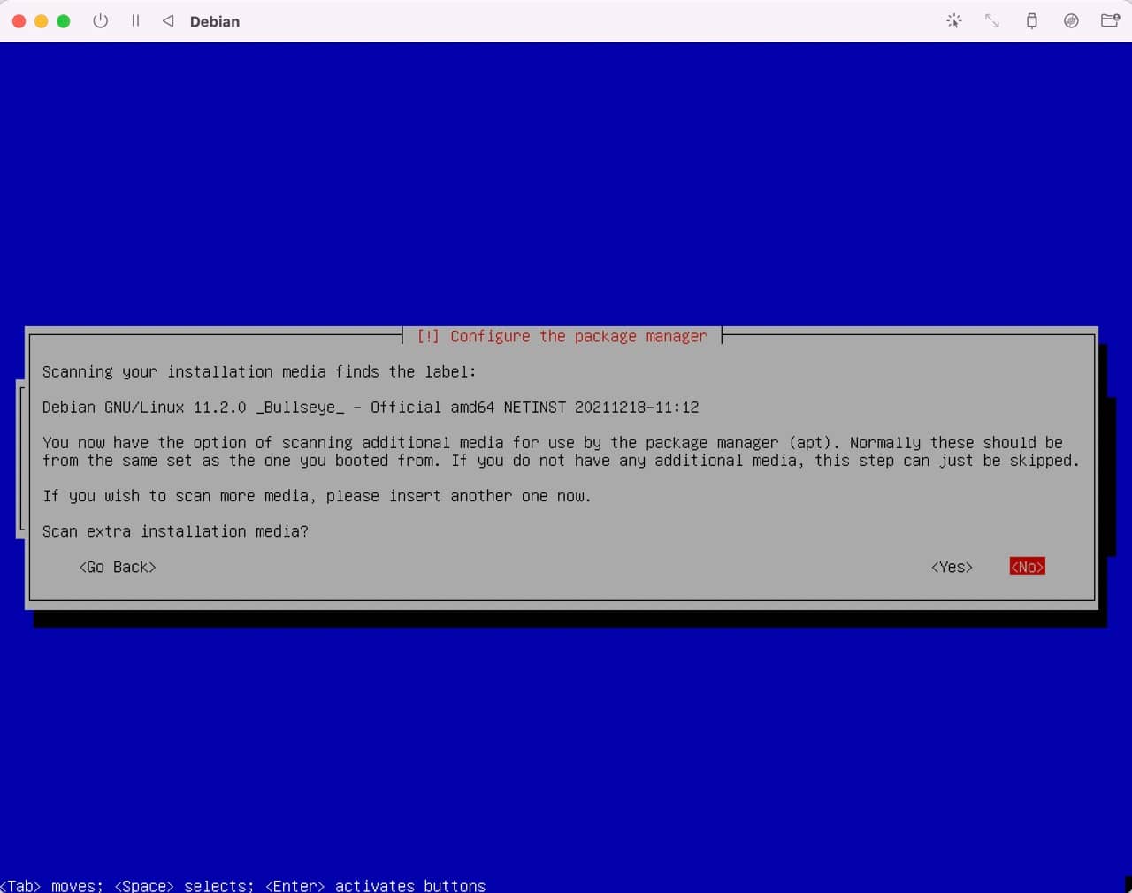Click the resize display arrows icon
1132x893 pixels.
pos(992,20)
